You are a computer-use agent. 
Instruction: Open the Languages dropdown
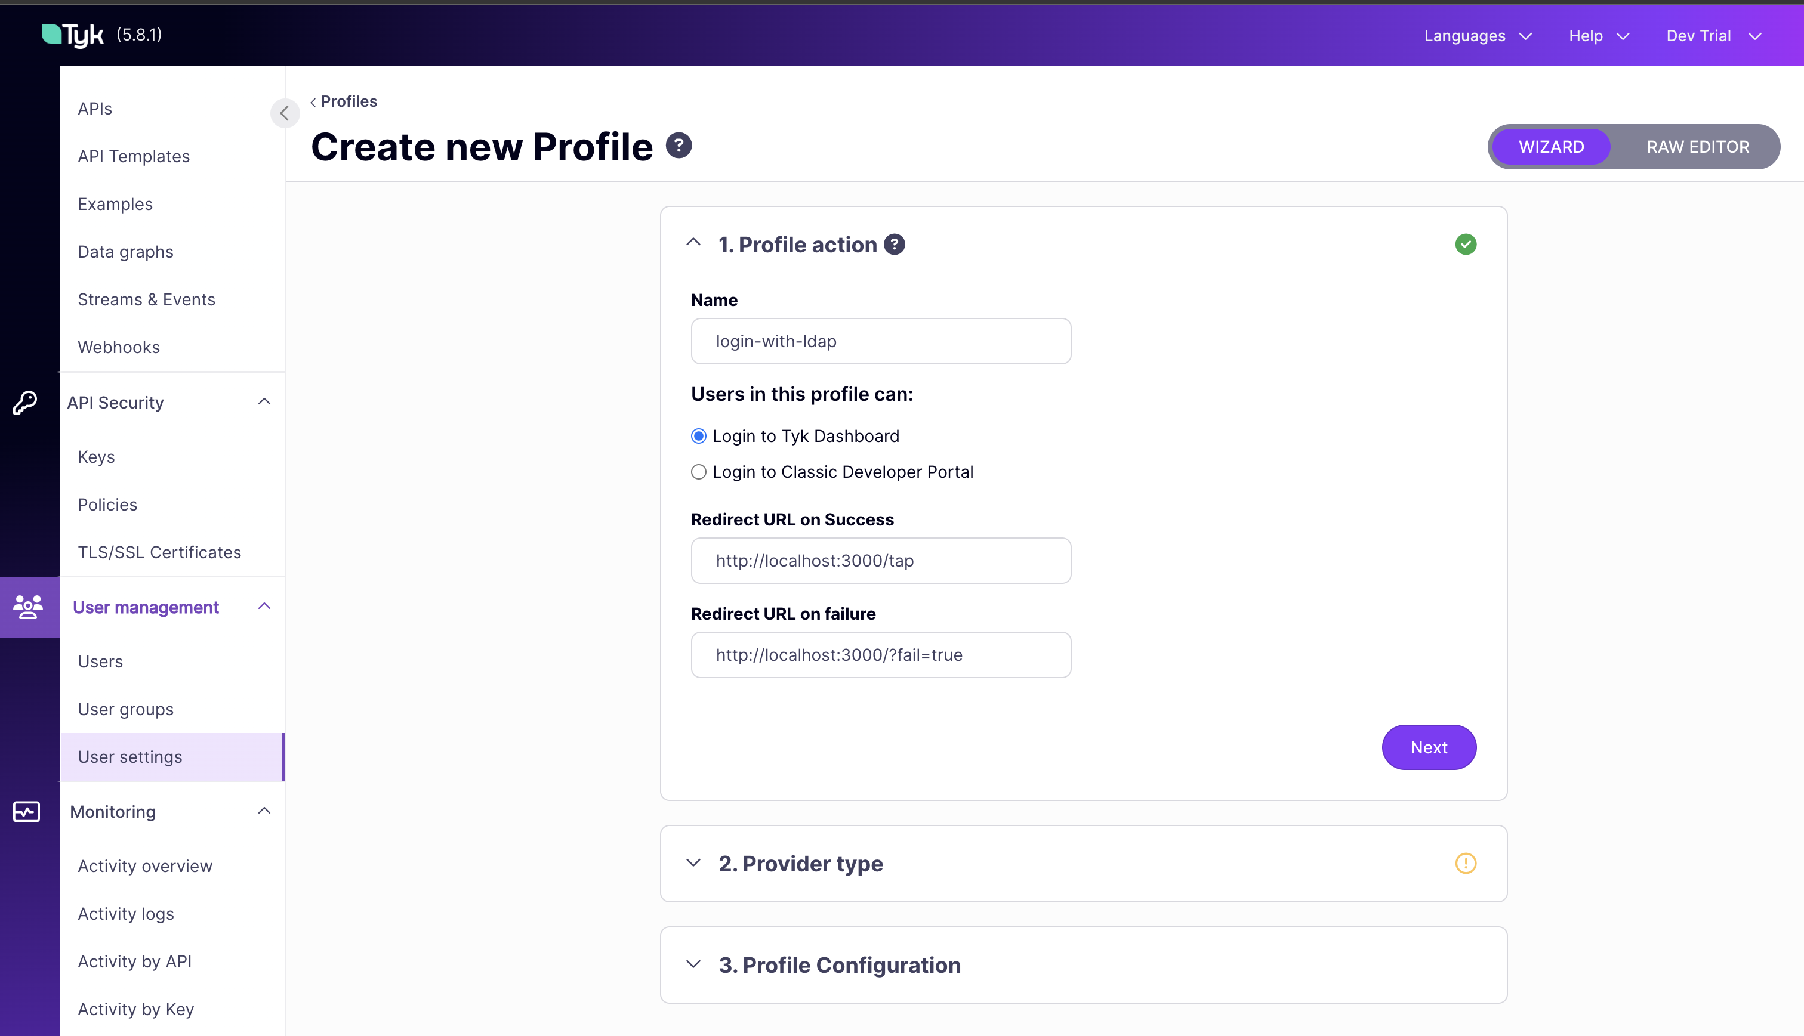point(1477,36)
